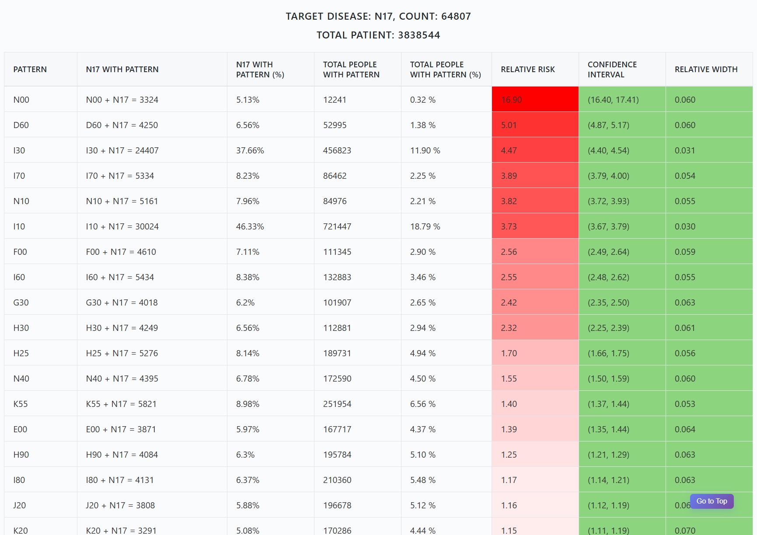Click the Target Disease N17 count heading

378,16
